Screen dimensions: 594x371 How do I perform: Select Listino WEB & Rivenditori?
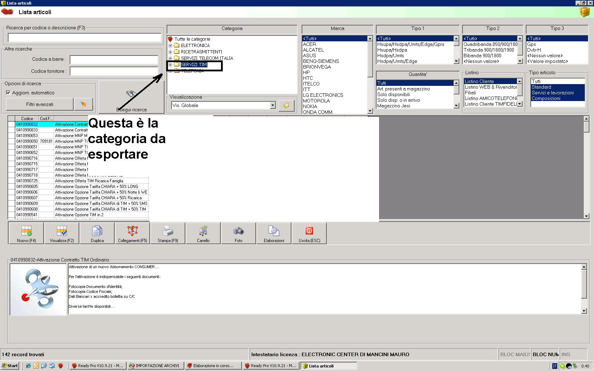(491, 87)
